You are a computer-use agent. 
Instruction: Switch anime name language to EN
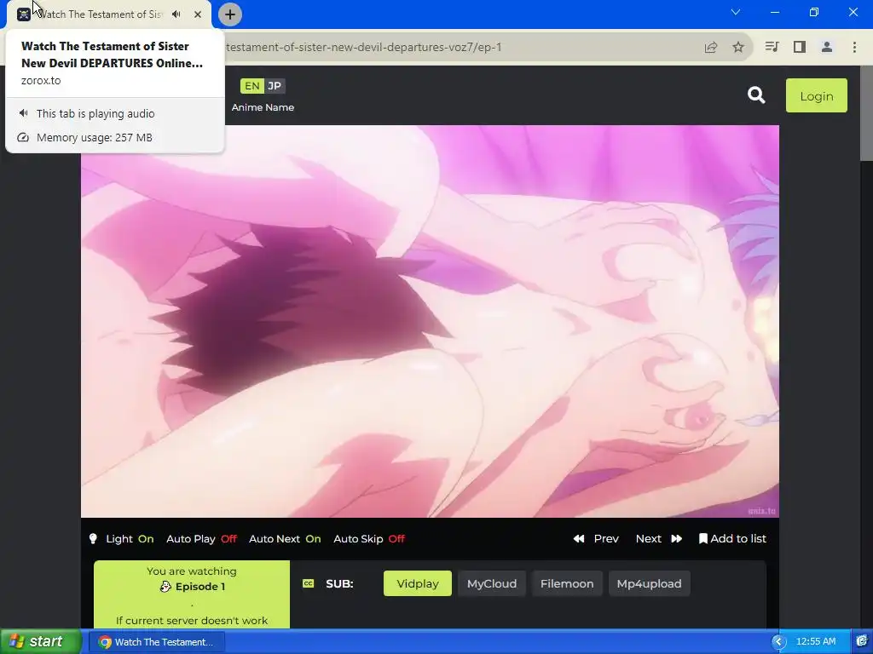point(251,86)
